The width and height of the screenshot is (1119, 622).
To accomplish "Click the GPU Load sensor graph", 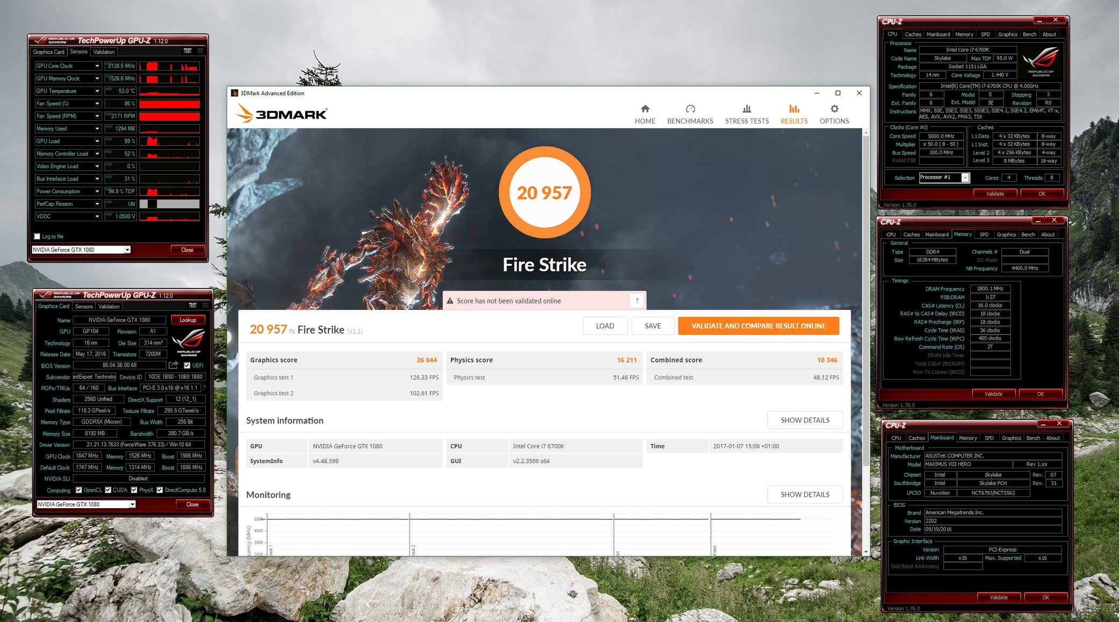I will [x=169, y=141].
